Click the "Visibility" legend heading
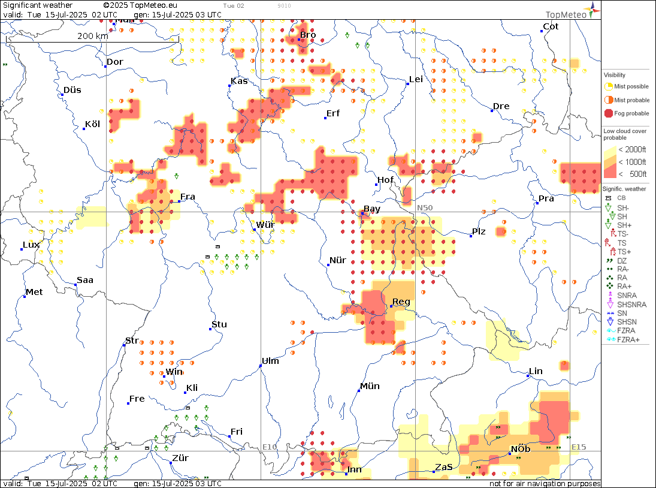This screenshot has width=656, height=488. click(615, 76)
